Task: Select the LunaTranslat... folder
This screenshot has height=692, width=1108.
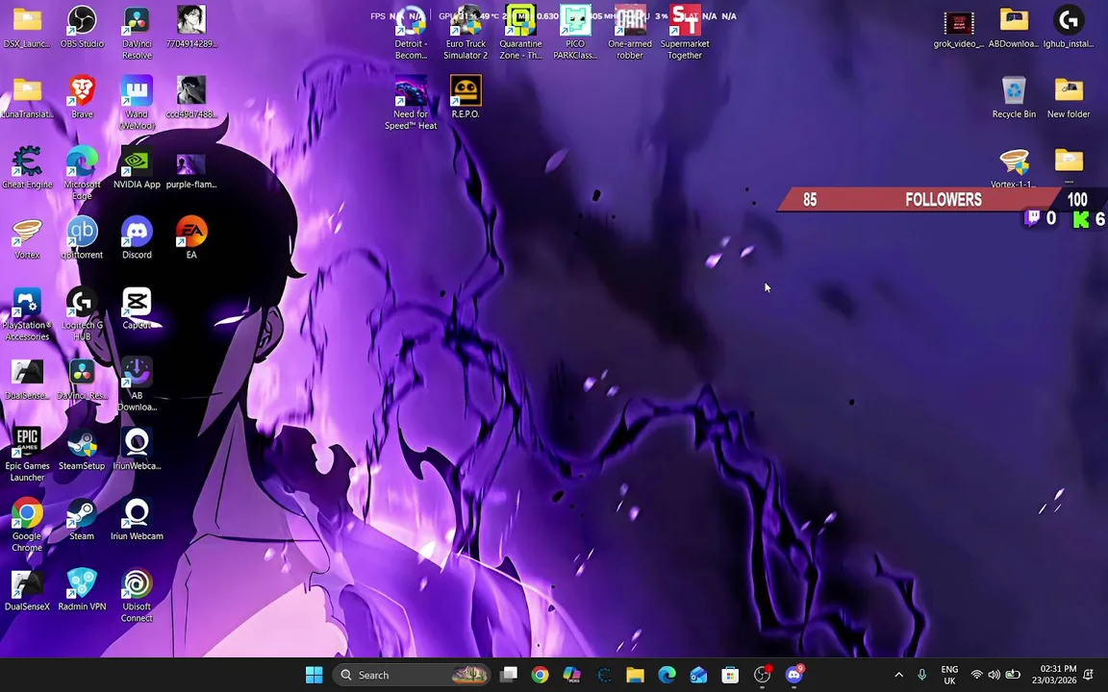Action: click(27, 97)
